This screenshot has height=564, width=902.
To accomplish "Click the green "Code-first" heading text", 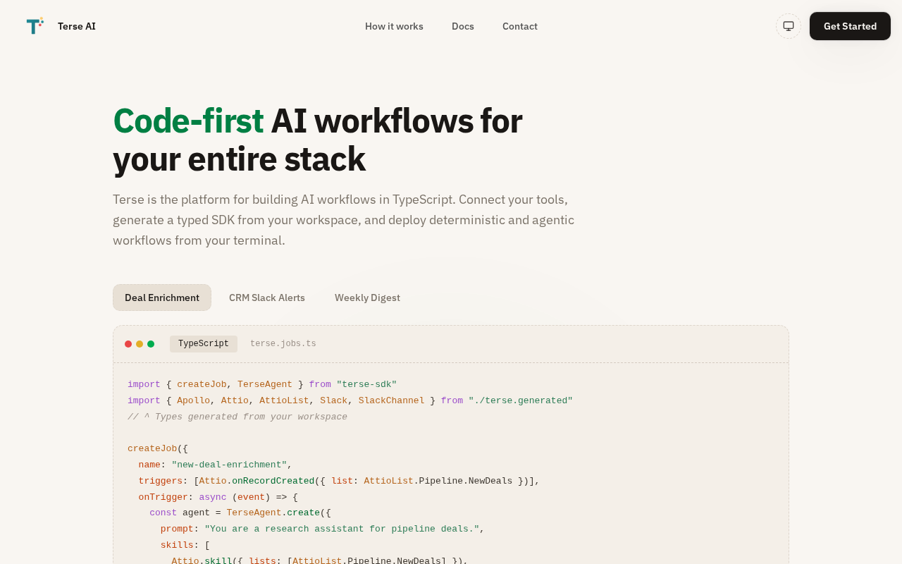I will pyautogui.click(x=188, y=121).
